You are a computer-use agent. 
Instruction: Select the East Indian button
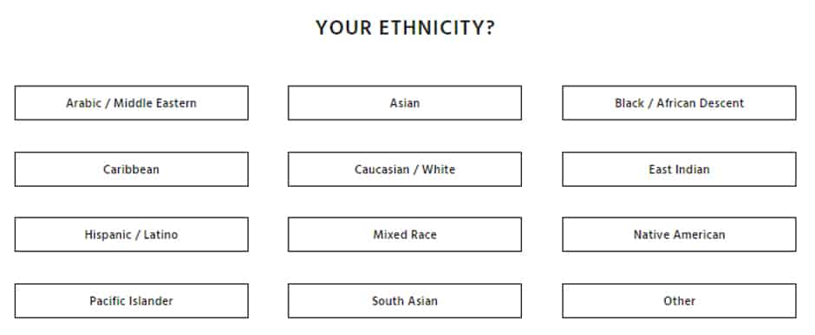coord(680,169)
